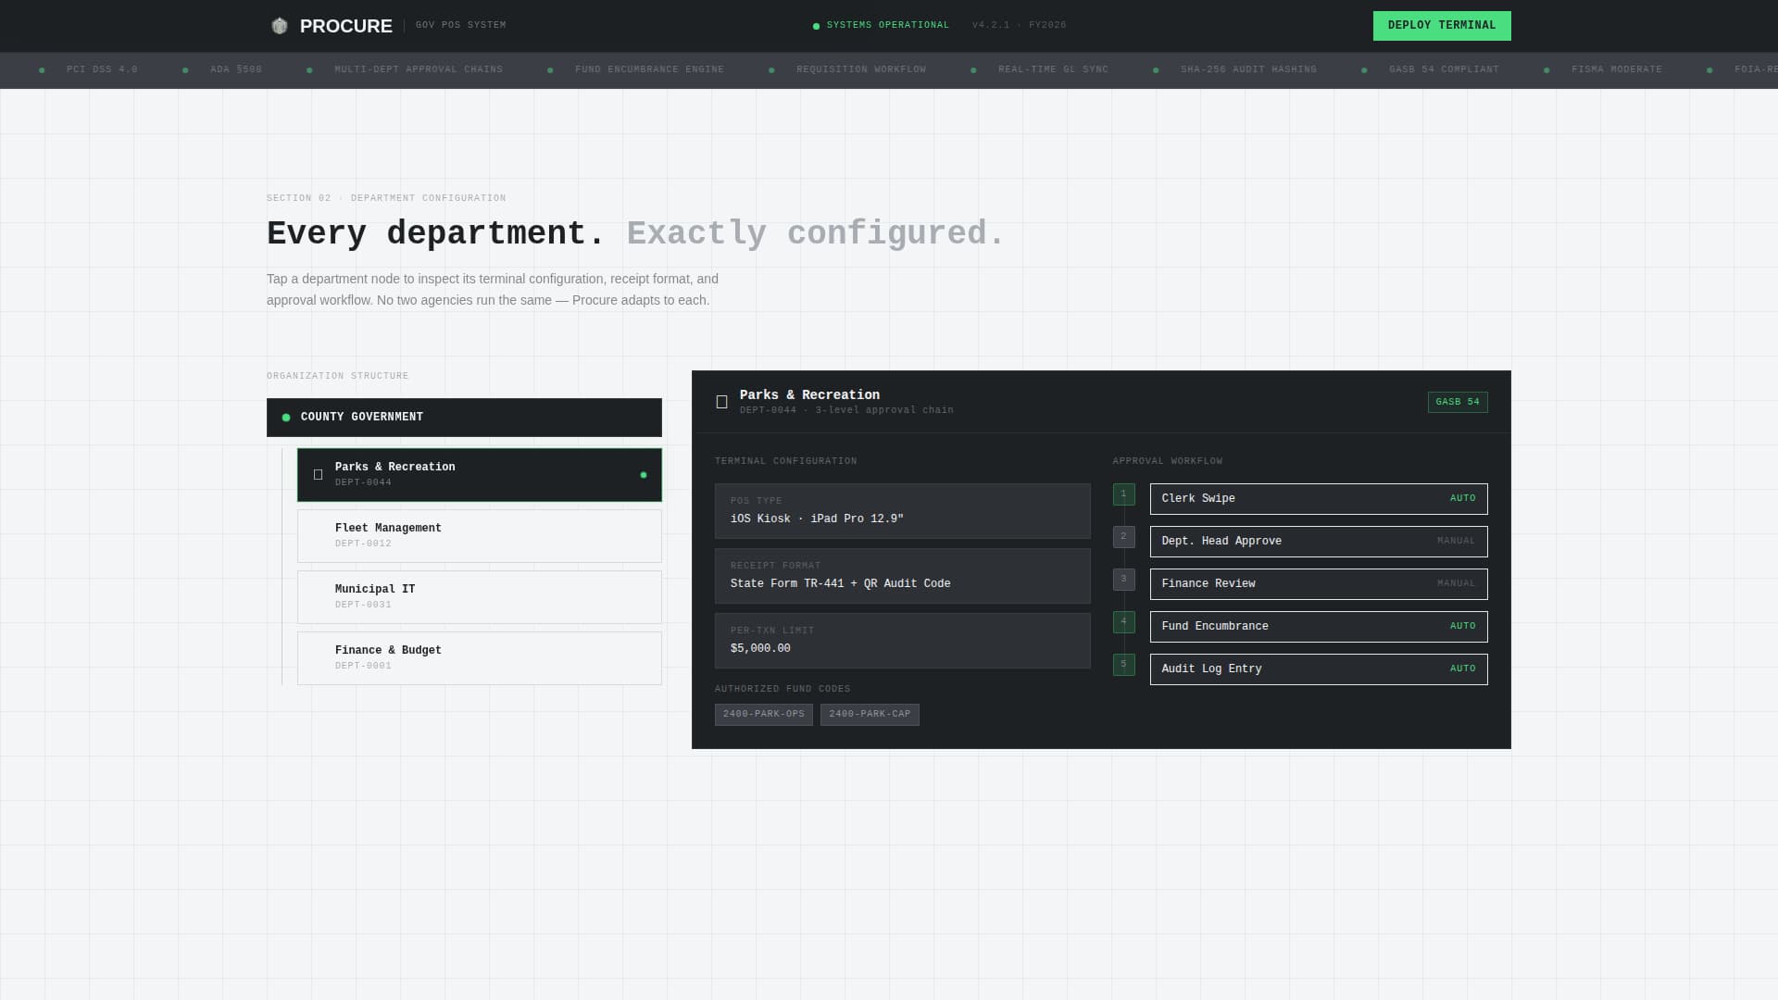Select the Fund Encumbrance workflow step

[x=1319, y=627]
